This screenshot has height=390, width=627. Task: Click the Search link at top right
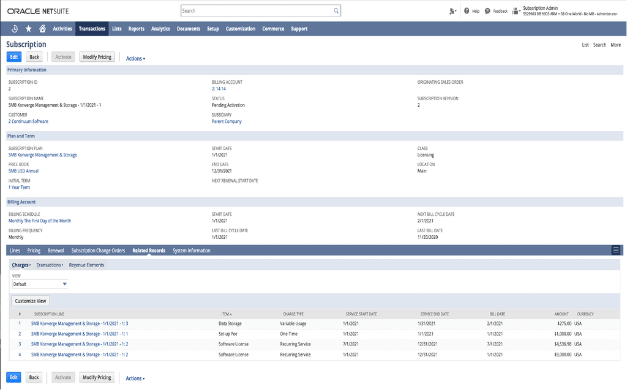599,45
